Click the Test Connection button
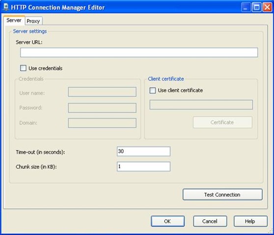This screenshot has height=235, width=274. click(x=222, y=194)
